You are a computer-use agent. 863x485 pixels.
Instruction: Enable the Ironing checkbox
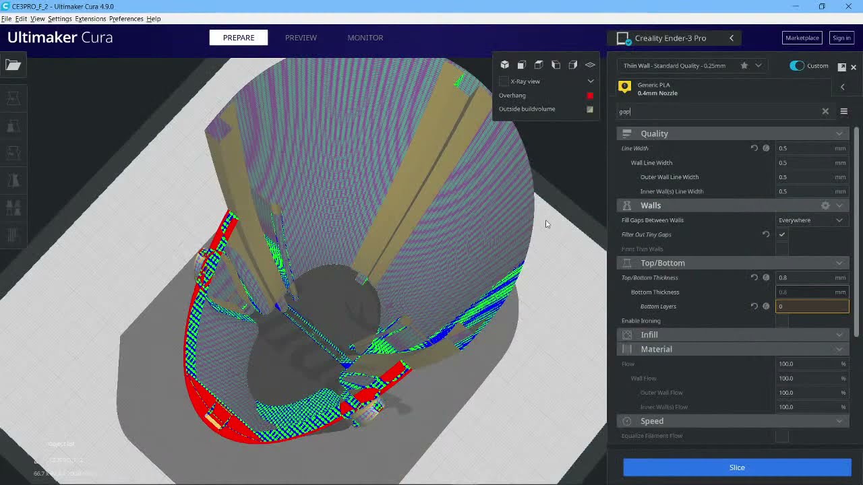pos(782,321)
